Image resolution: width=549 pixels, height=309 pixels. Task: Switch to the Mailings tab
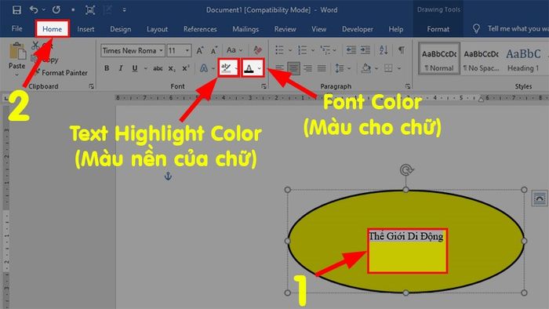pyautogui.click(x=245, y=29)
